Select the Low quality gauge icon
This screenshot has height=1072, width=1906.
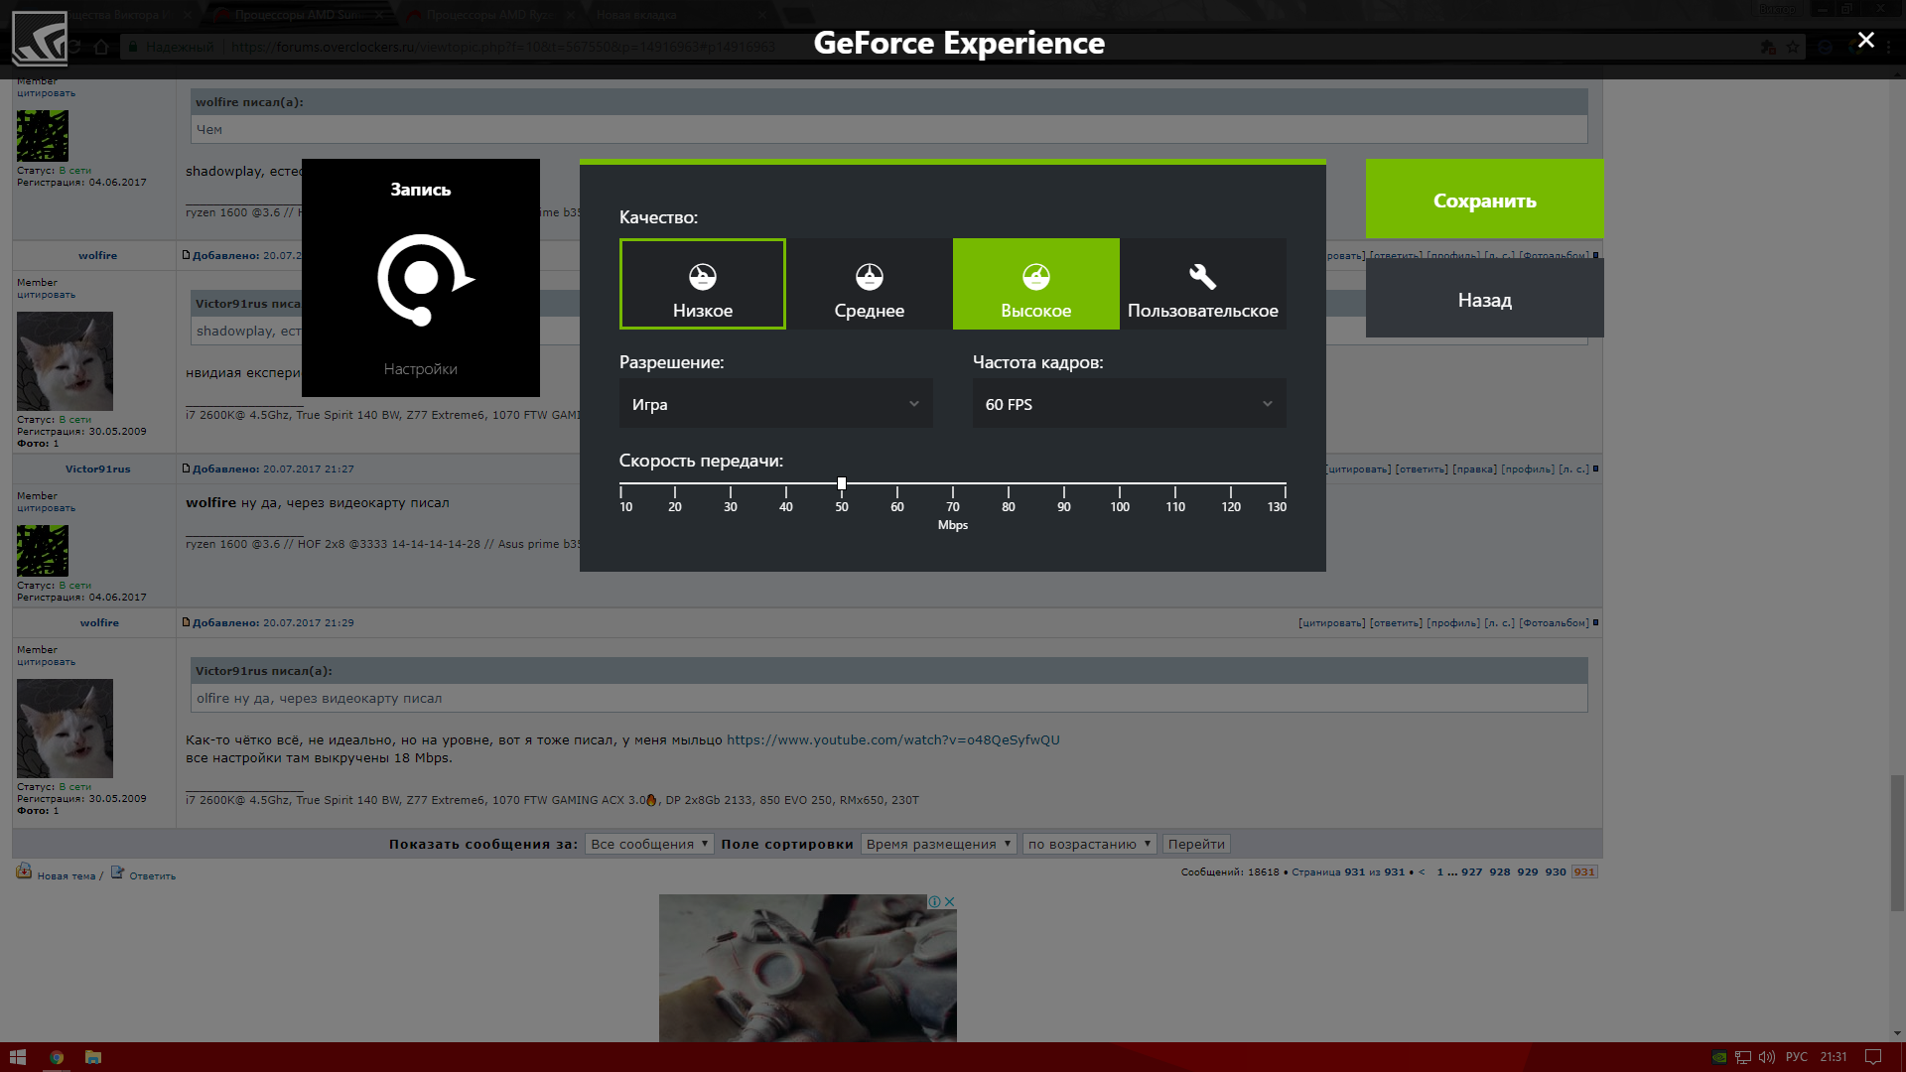[702, 276]
